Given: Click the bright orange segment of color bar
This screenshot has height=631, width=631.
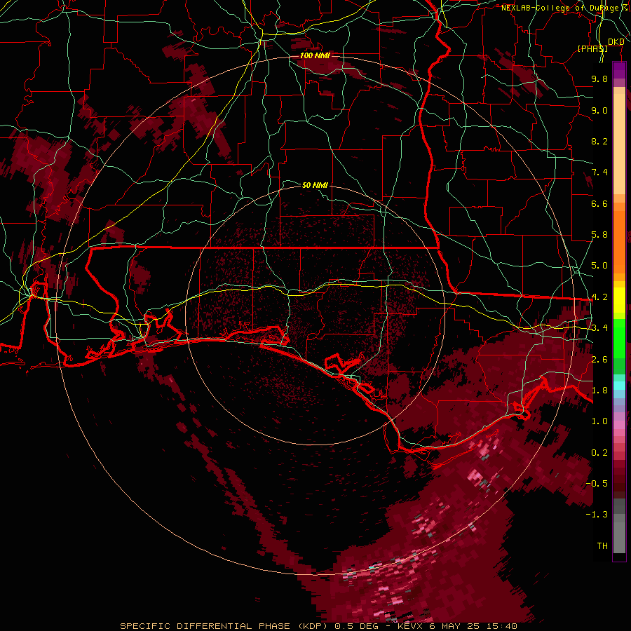Looking at the screenshot, I should (619, 241).
